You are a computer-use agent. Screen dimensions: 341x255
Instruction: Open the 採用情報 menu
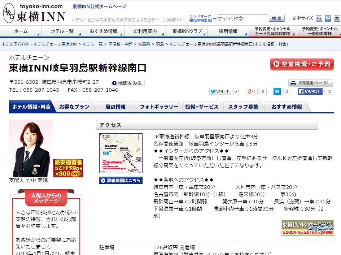[228, 31]
